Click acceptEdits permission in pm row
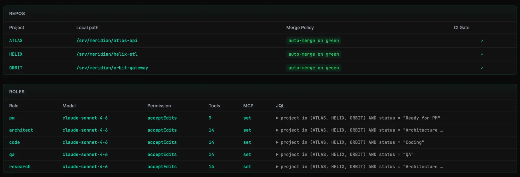Screen dimensions: 520x177 pos(162,118)
